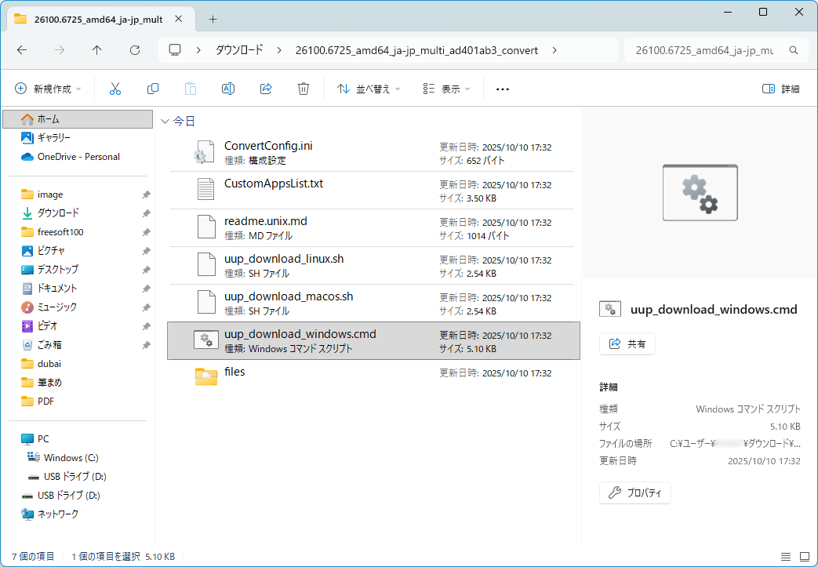Click the Copy icon in toolbar
This screenshot has width=818, height=567.
[x=153, y=89]
